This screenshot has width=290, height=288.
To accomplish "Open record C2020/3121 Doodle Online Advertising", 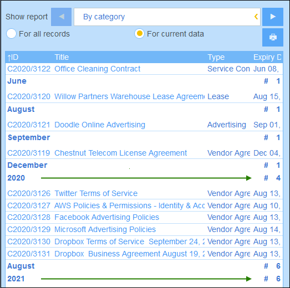I will coord(100,125).
